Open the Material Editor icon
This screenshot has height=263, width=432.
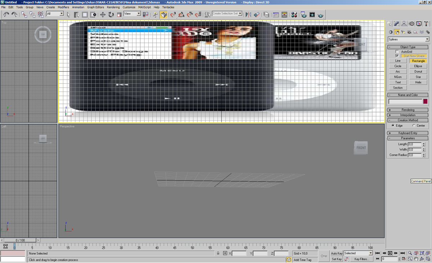coord(294,14)
